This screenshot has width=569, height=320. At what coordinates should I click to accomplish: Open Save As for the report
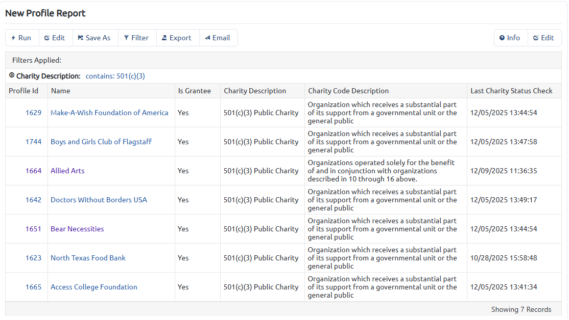point(95,38)
